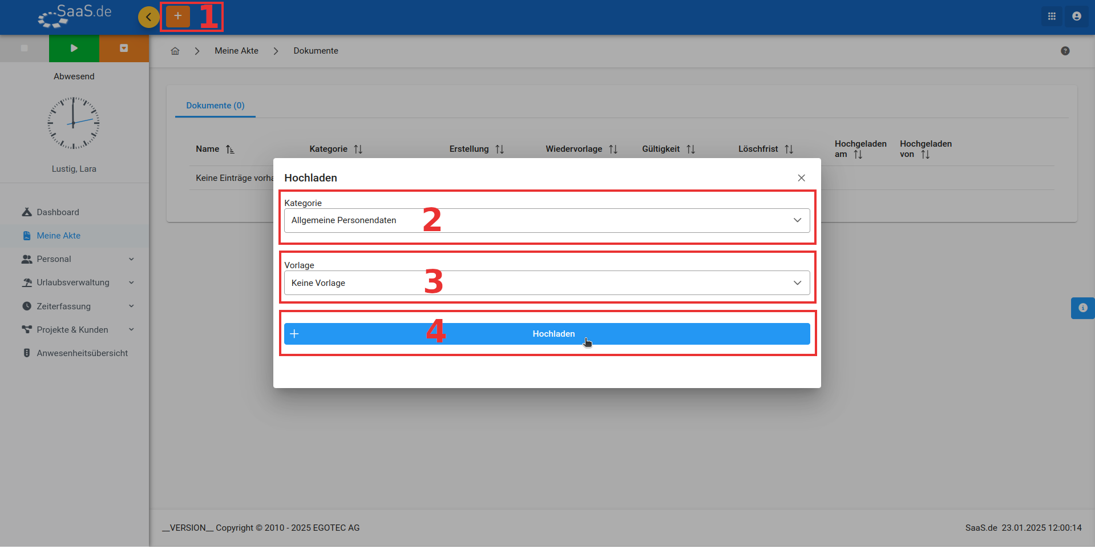Open the Vorlage dropdown in dialog
Viewport: 1095px width, 549px height.
coord(547,283)
